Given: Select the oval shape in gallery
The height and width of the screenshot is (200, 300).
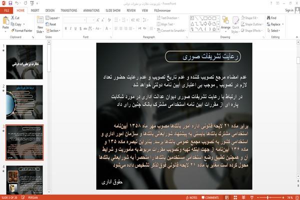Looking at the screenshot, I should (x=210, y=18).
